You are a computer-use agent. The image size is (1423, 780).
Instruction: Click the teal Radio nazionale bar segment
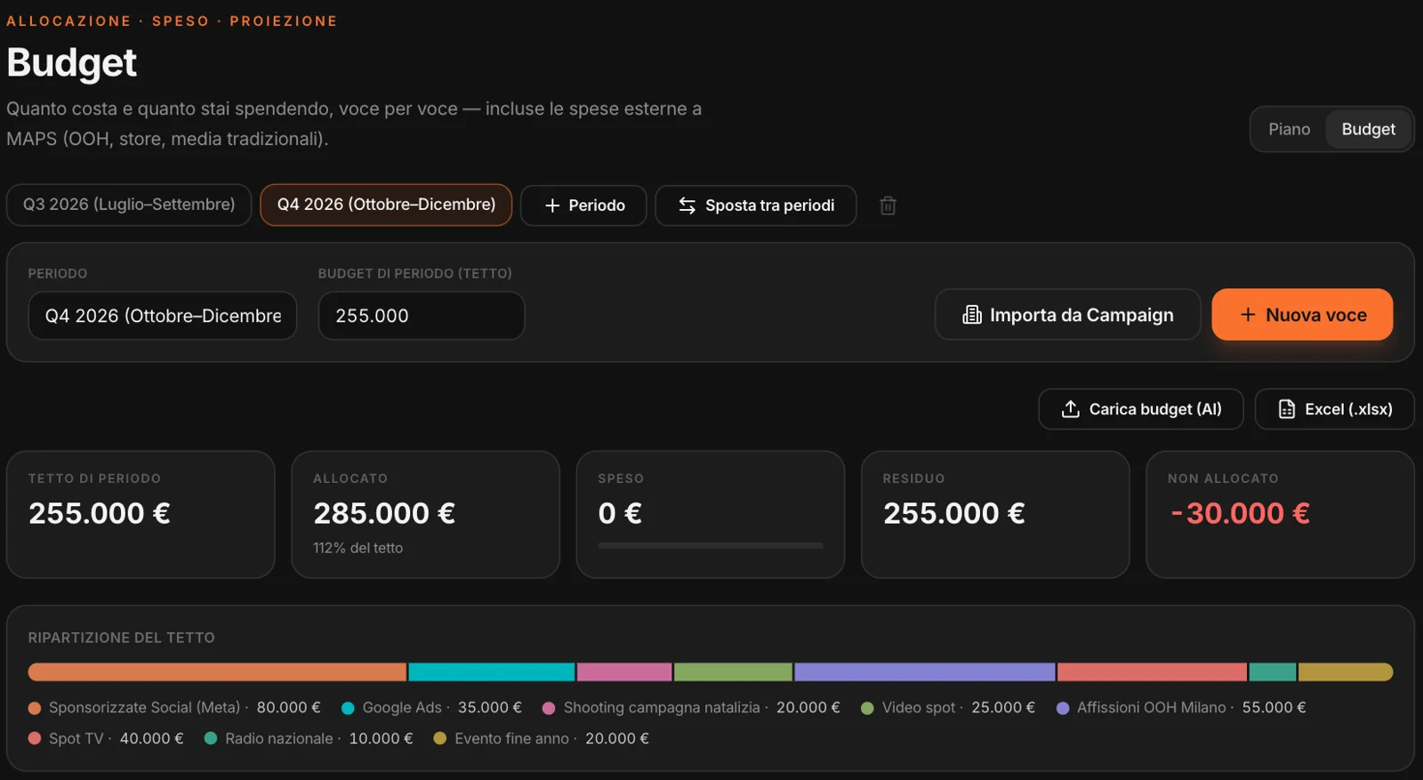(1273, 672)
